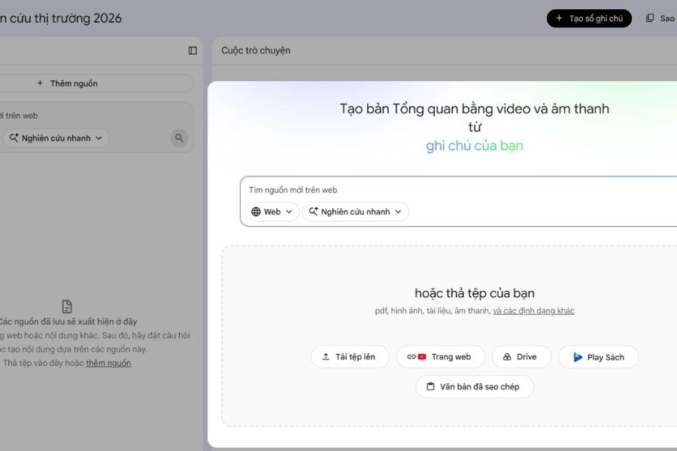Viewport: 677px width, 451px height.
Task: Click the 'ghi chú của bạn' gradient text
Action: point(475,146)
